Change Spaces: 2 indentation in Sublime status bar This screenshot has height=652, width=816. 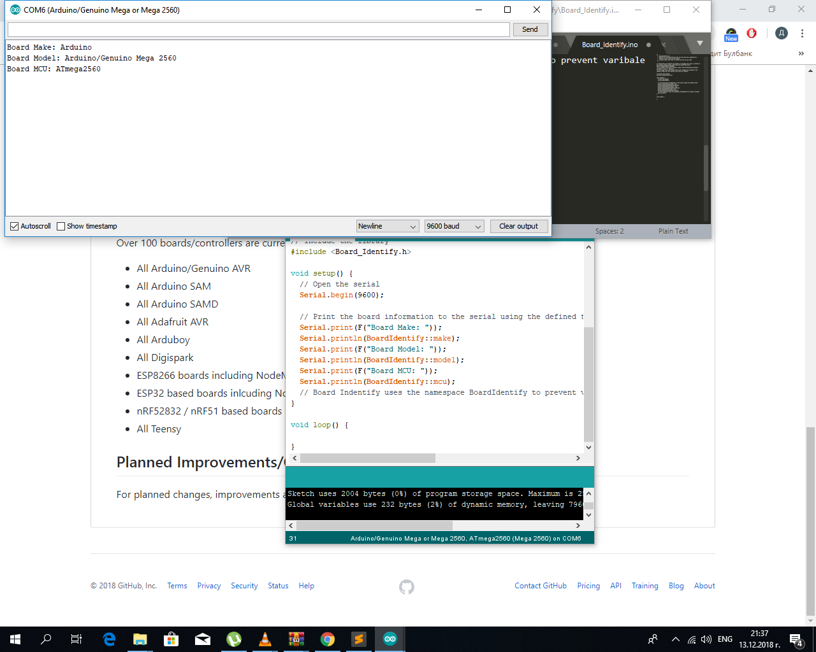[609, 231]
